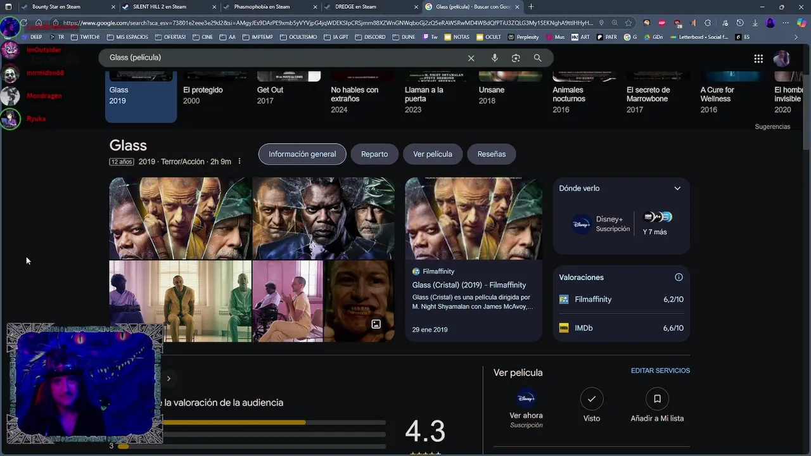The image size is (811, 456).
Task: Click Filmaffinity icon in Valoraciones
Action: tap(564, 299)
